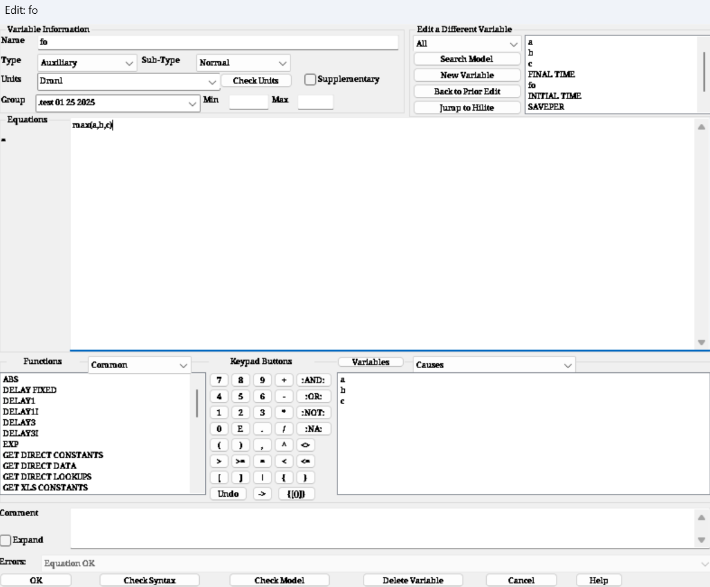Click the Jump to Hilite button
710x587 pixels.
[467, 108]
